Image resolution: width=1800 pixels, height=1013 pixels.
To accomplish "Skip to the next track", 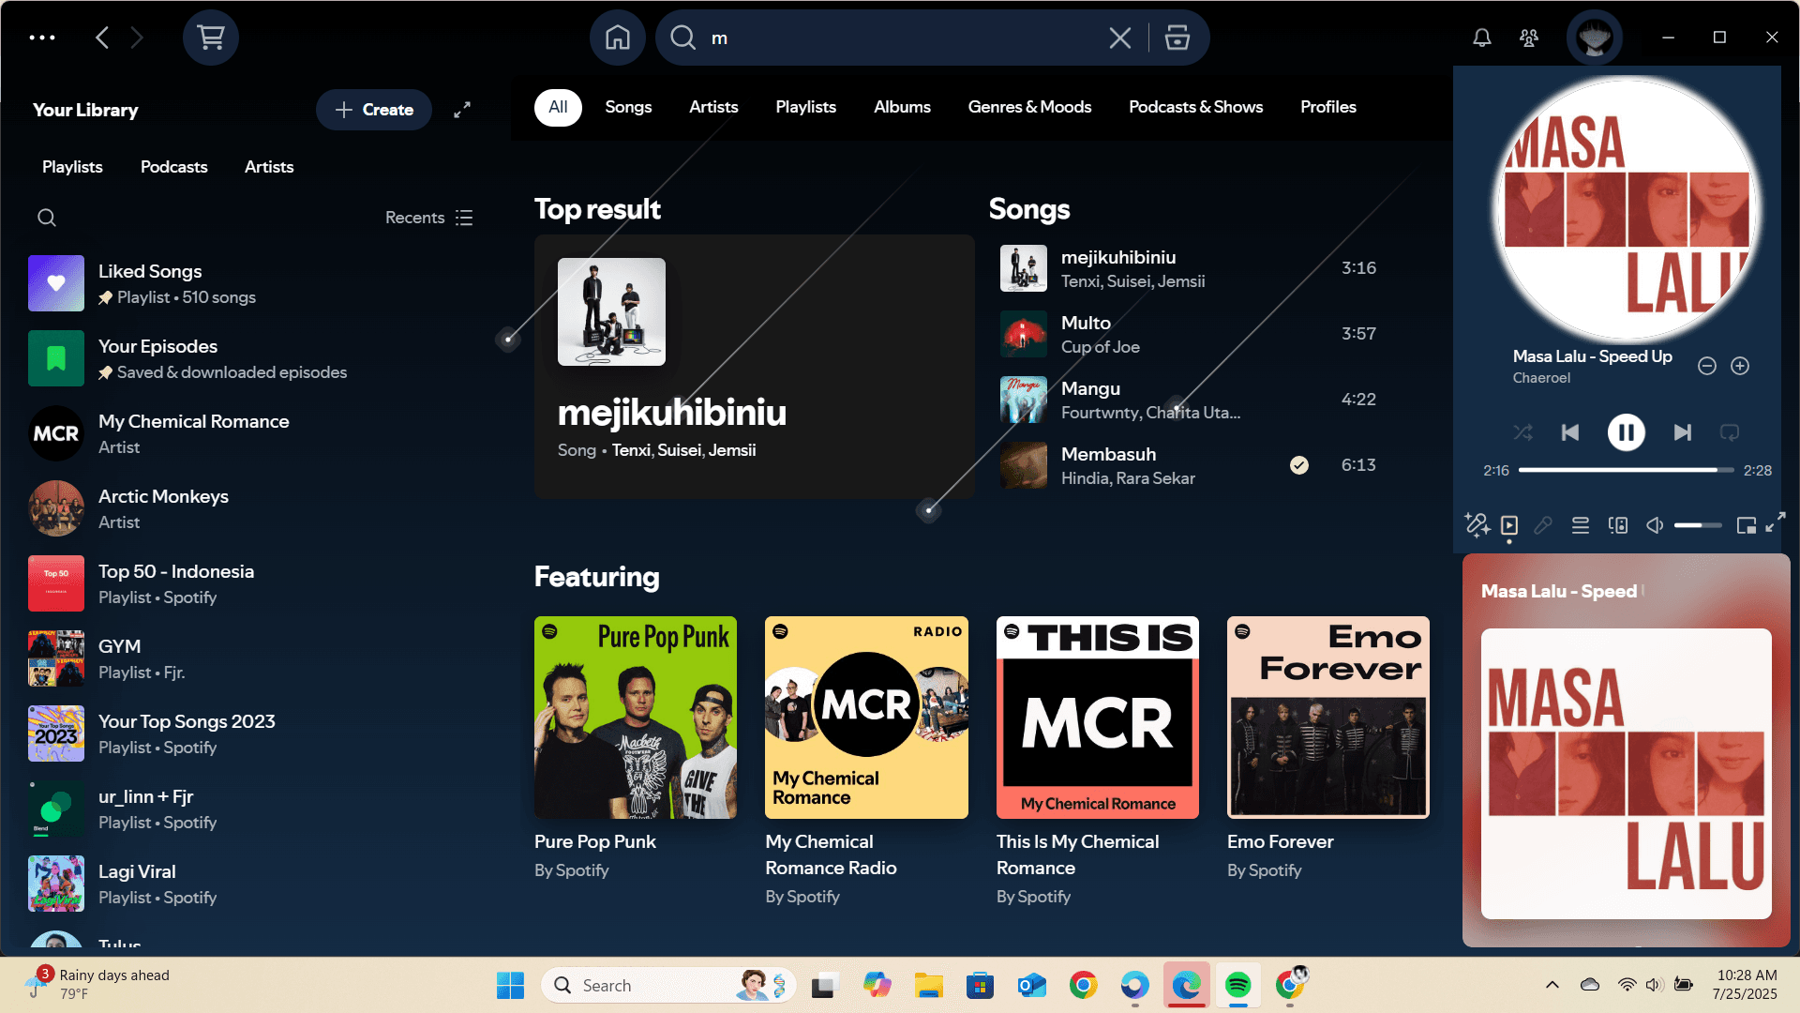I will point(1683,432).
